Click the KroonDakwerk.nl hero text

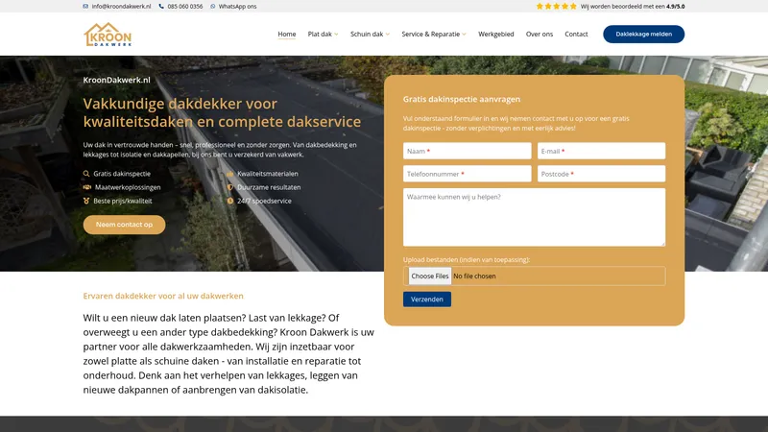point(116,80)
